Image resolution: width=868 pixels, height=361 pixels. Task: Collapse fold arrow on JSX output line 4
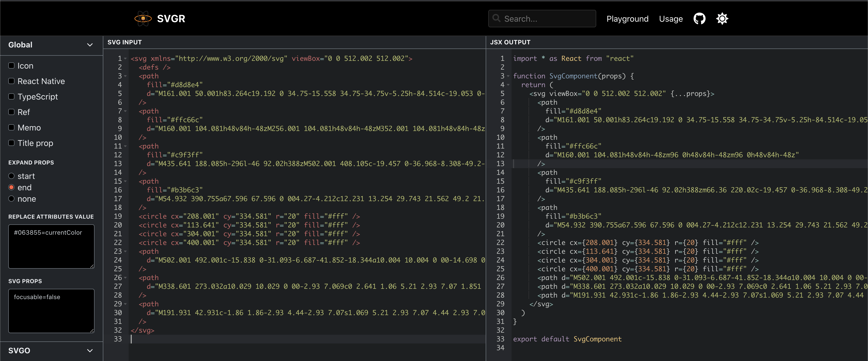tap(508, 85)
